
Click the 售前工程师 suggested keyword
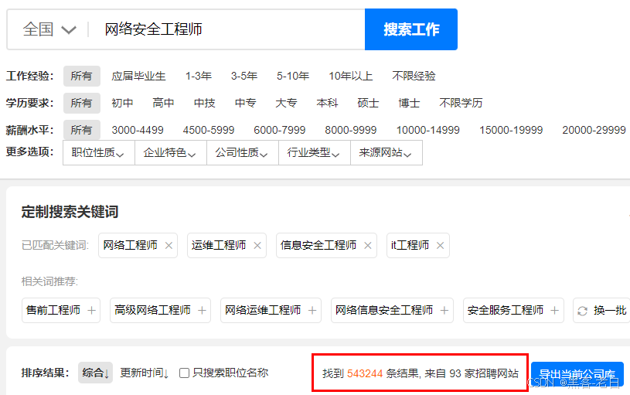(x=53, y=310)
